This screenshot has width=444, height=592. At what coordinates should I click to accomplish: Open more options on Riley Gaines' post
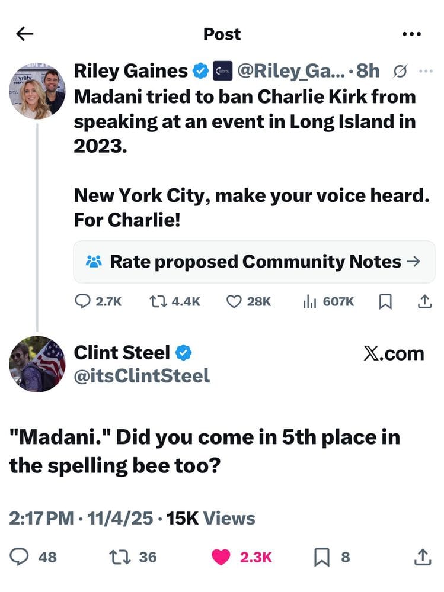(426, 72)
